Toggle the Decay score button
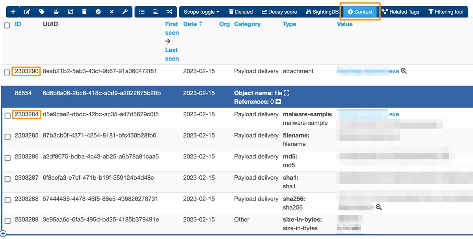The height and width of the screenshot is (239, 473). [x=279, y=12]
